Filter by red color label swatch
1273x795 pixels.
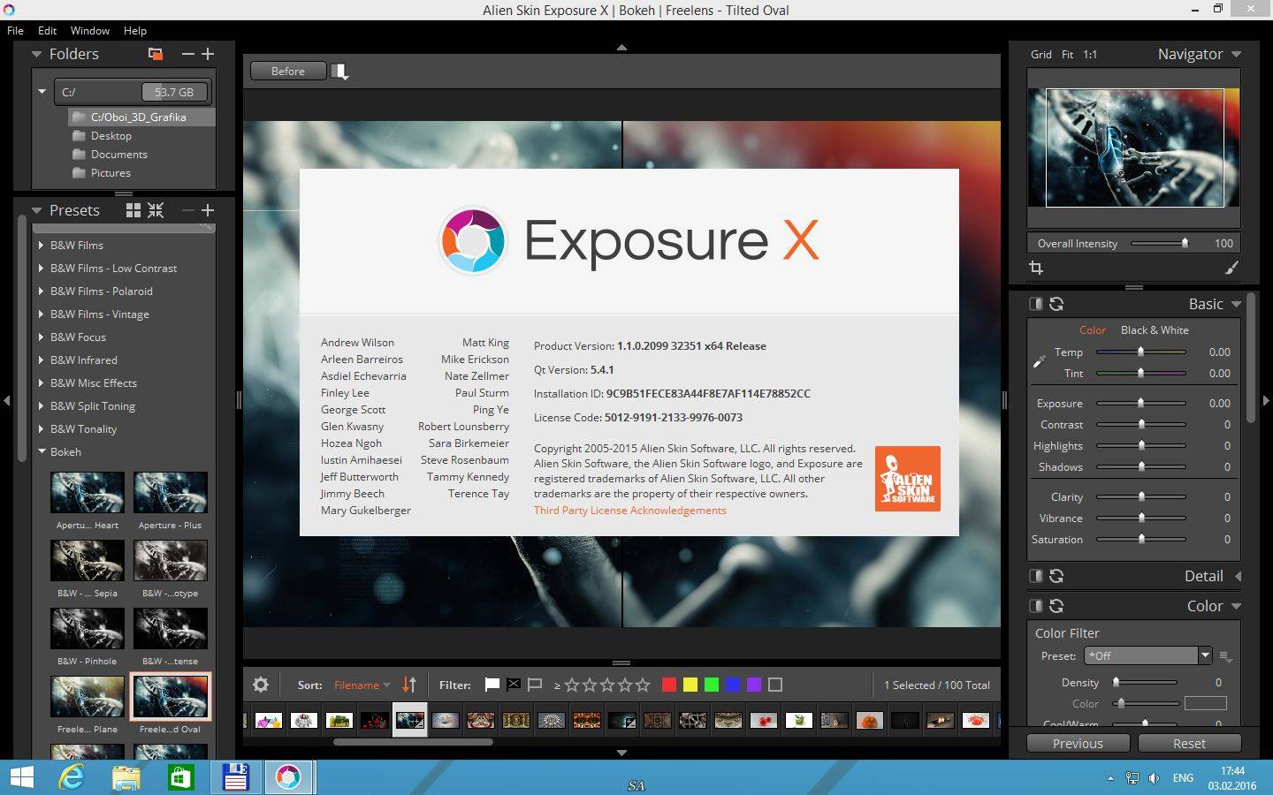669,685
